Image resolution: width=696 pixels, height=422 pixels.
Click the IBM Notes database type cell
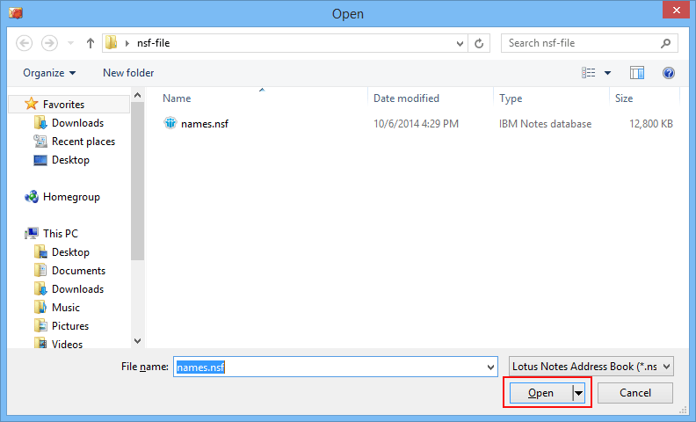(x=545, y=124)
